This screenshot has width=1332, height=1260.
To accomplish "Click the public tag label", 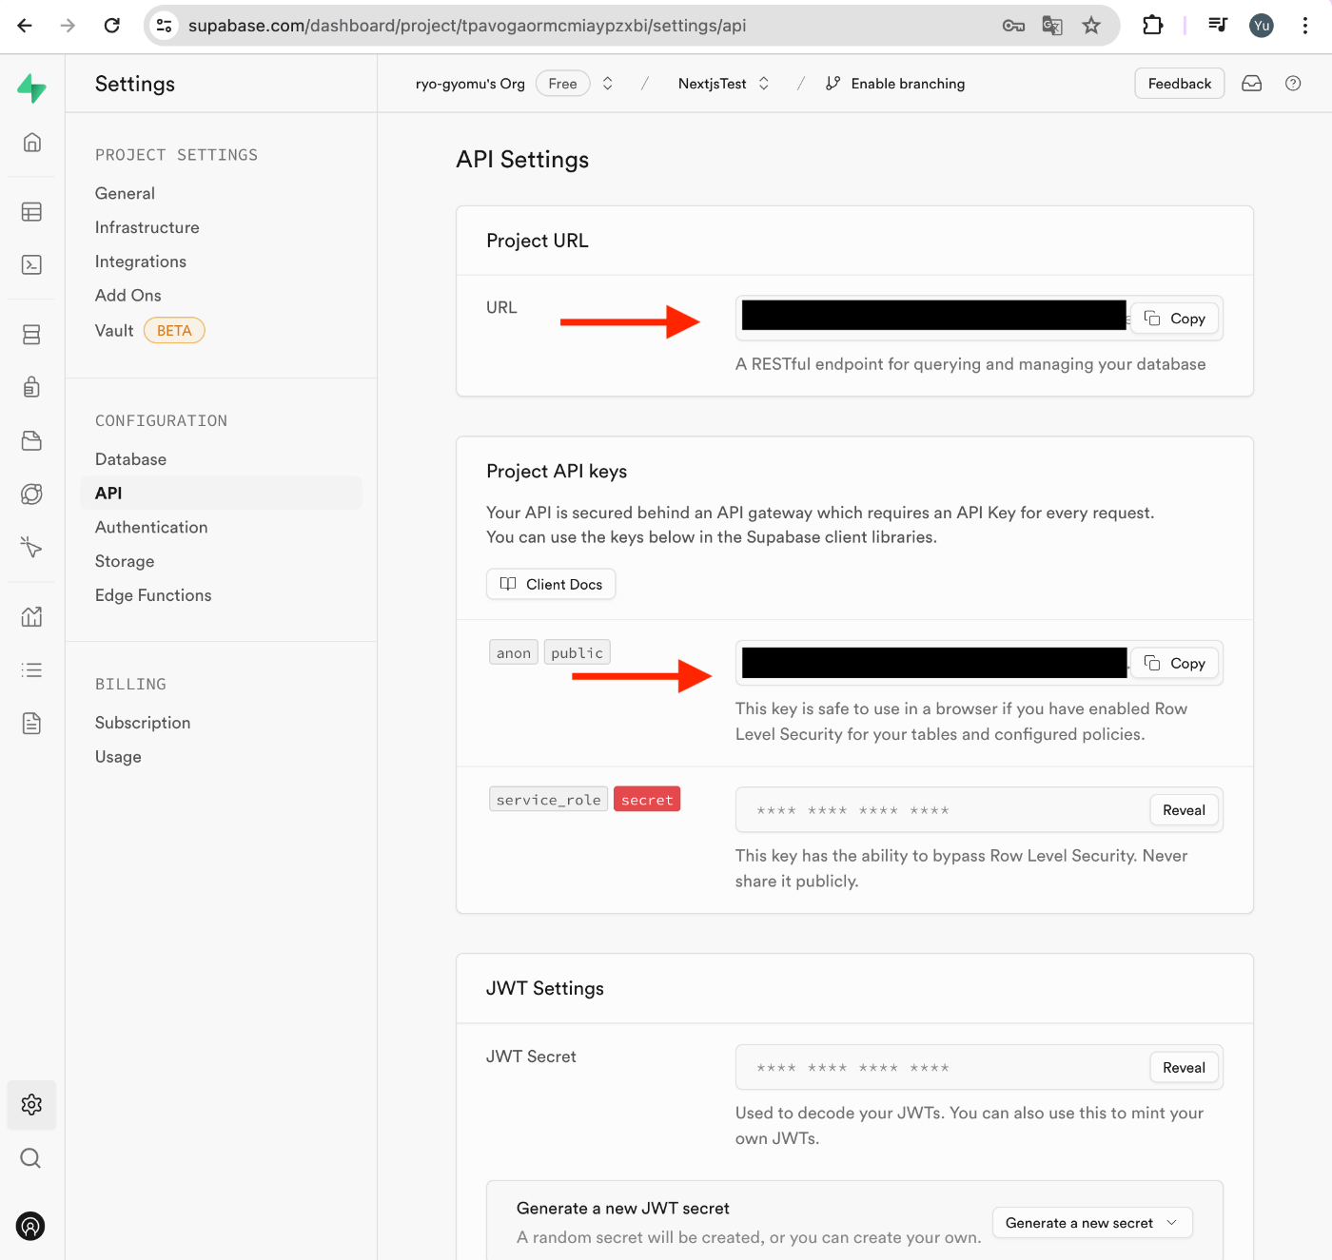I will click(578, 653).
